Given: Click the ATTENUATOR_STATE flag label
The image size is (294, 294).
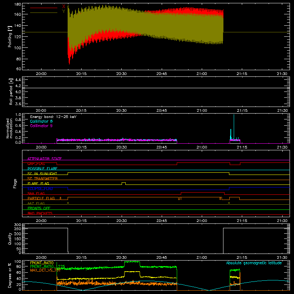Looking at the screenshot, I should (x=44, y=159).
